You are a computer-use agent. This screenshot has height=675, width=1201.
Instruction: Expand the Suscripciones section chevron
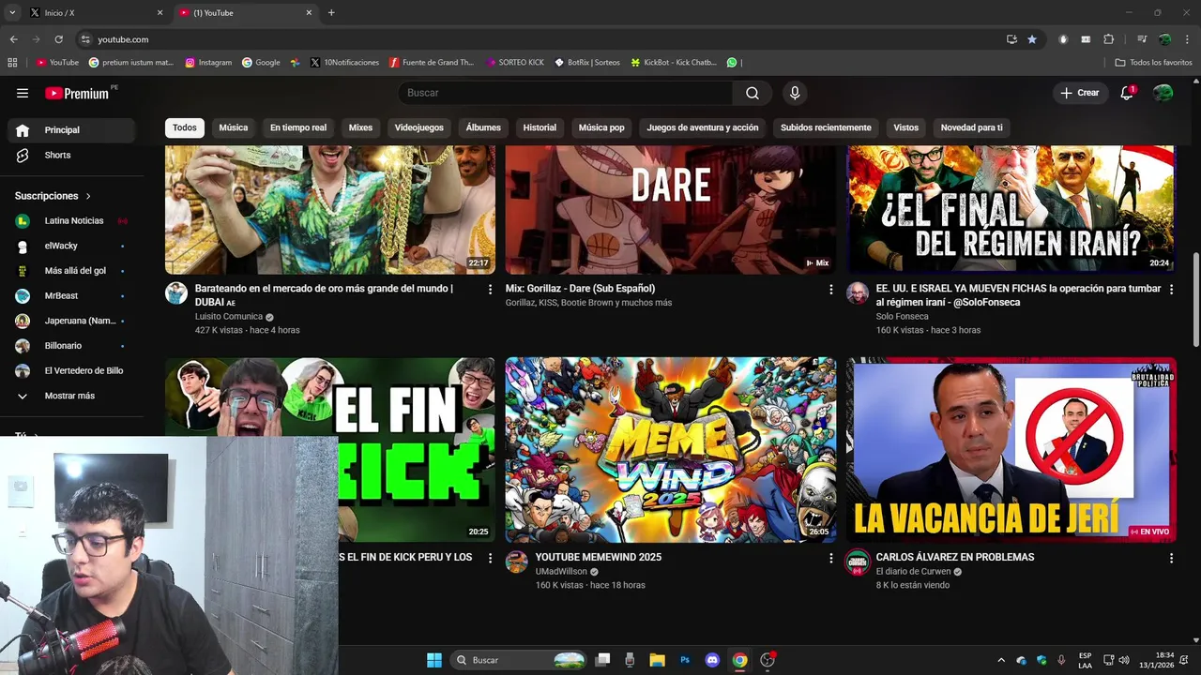coord(88,197)
